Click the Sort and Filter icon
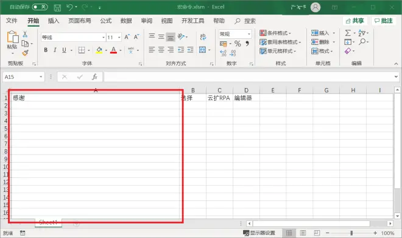 tap(362, 33)
